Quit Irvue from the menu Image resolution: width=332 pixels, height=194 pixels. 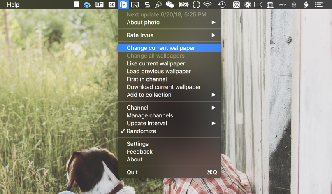point(132,172)
